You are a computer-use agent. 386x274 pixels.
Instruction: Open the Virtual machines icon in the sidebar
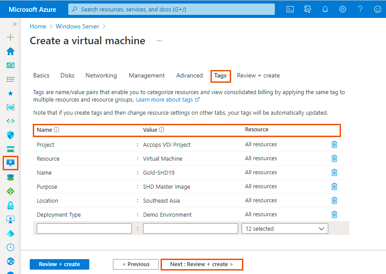click(11, 163)
